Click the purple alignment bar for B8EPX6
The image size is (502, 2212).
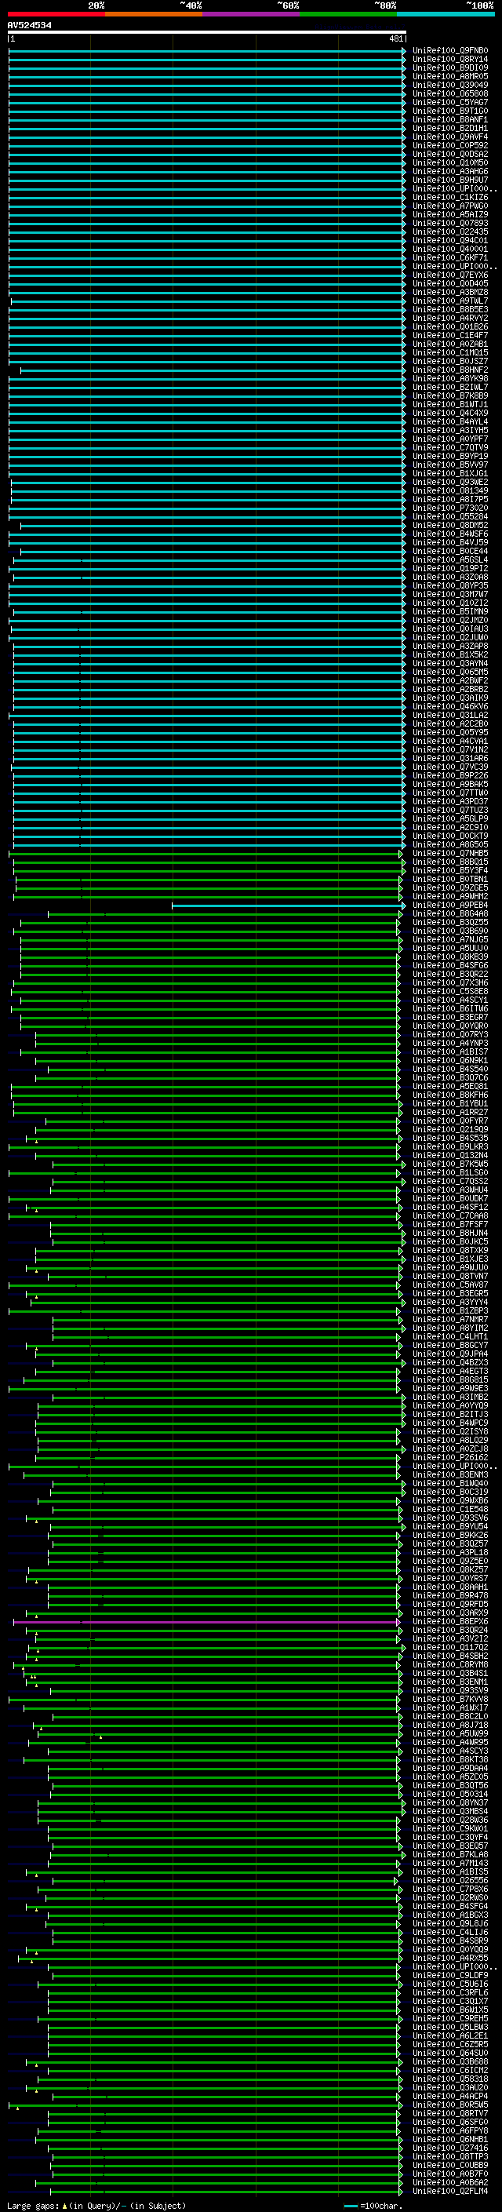point(207,1622)
